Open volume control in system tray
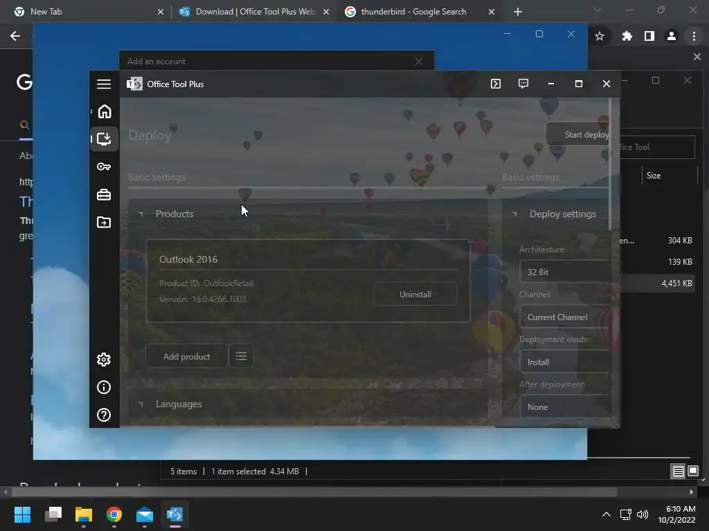 pyautogui.click(x=642, y=514)
